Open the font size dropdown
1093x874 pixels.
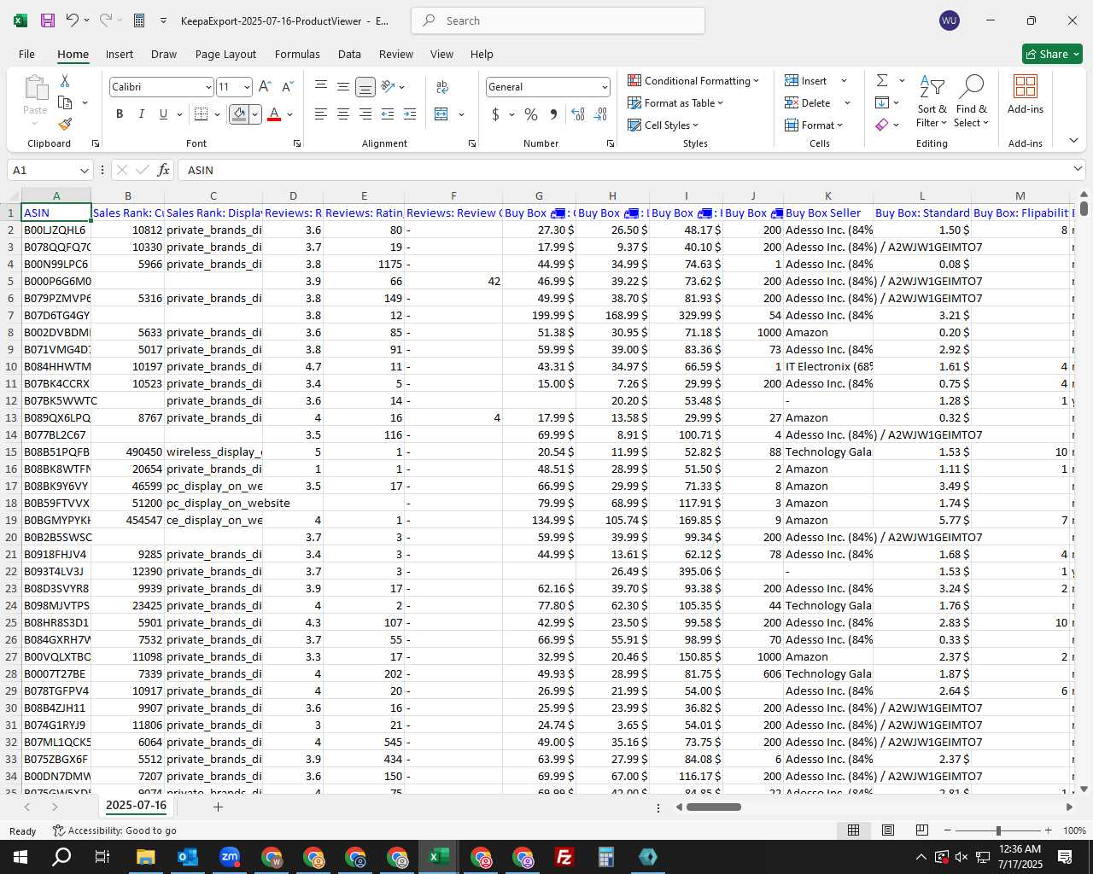coord(248,87)
